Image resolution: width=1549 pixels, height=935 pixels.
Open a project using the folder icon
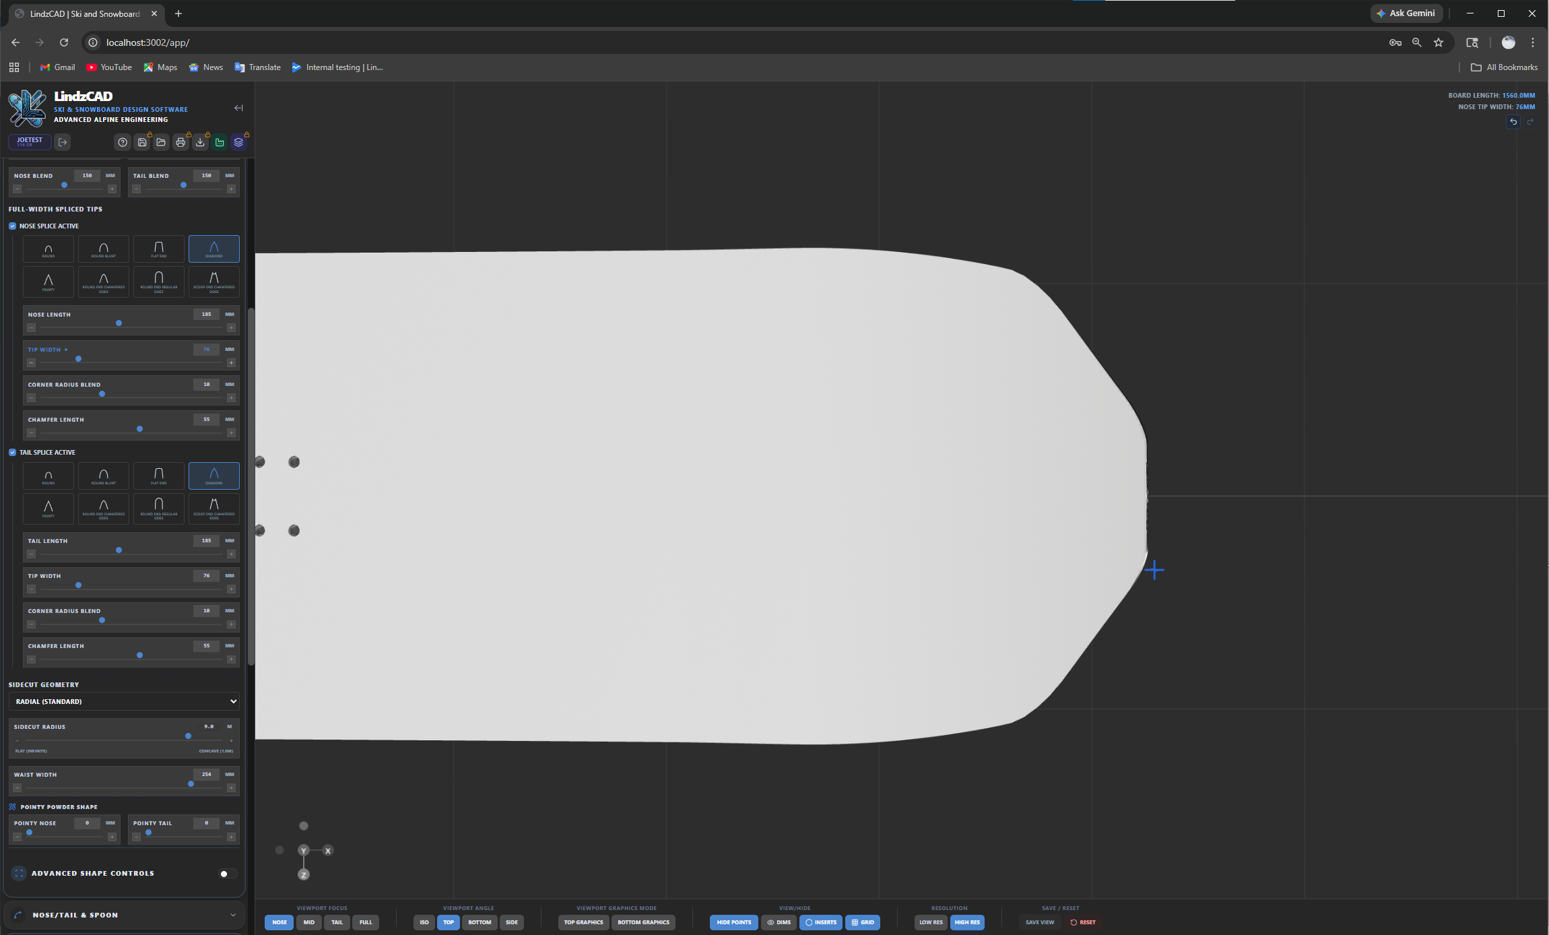click(161, 141)
